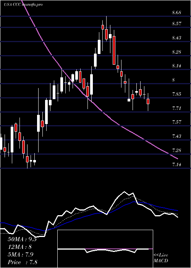The width and height of the screenshot is (191, 268).
Task: Click the <<Live MACD label
Action: (161, 258)
